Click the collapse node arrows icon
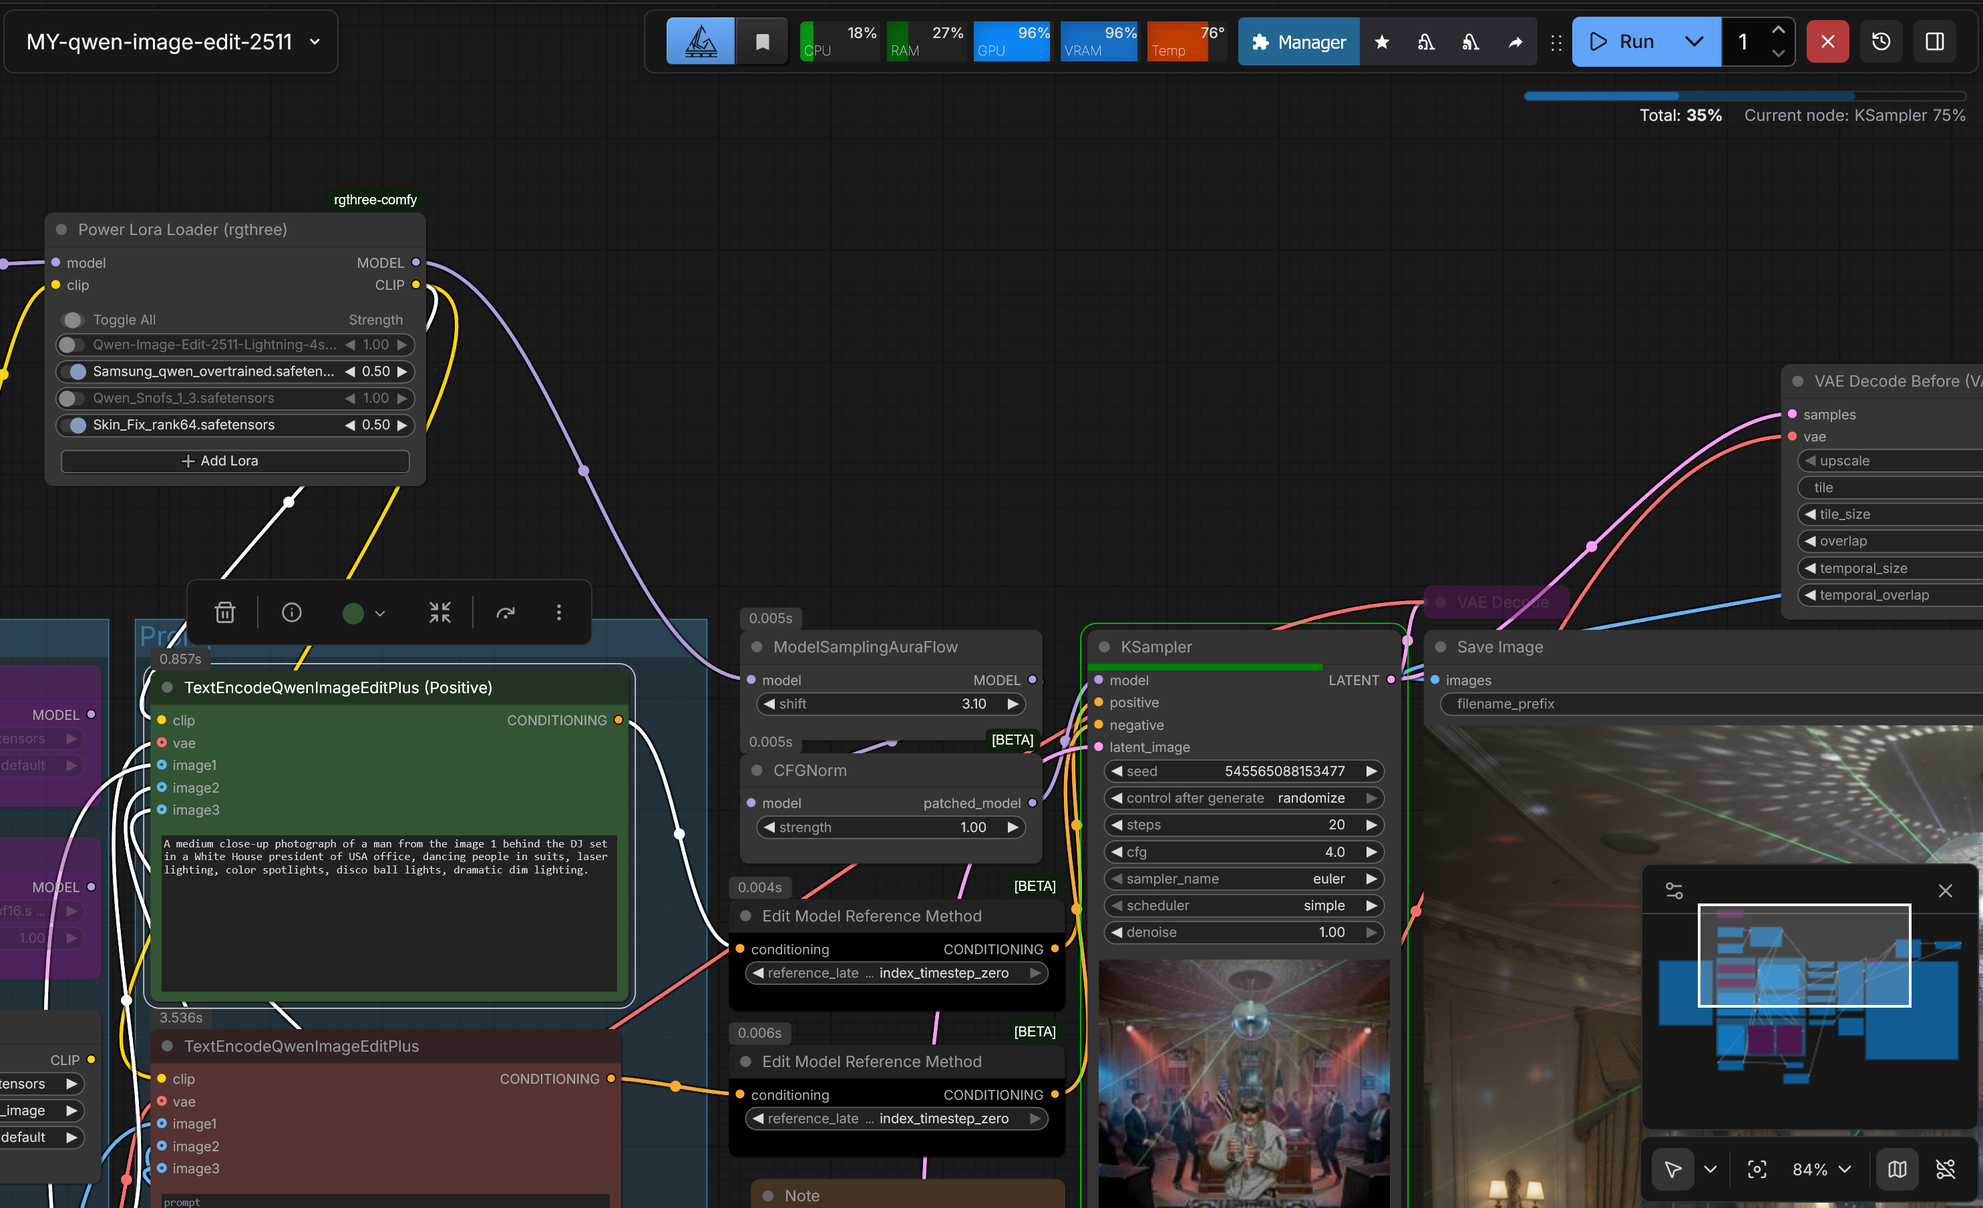This screenshot has width=1983, height=1208. [x=439, y=612]
